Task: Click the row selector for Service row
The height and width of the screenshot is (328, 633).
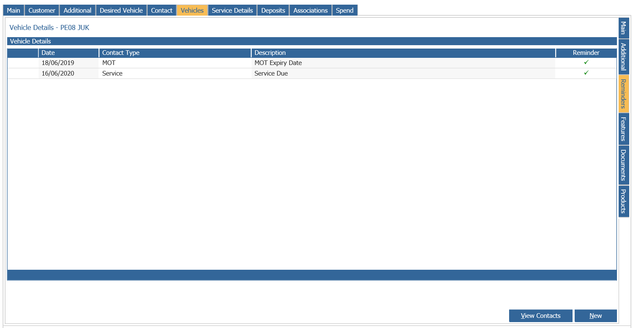Action: tap(23, 73)
